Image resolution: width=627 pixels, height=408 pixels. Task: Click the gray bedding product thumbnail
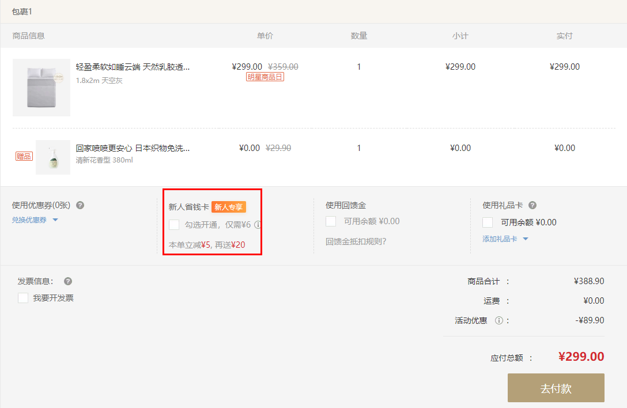(x=41, y=88)
